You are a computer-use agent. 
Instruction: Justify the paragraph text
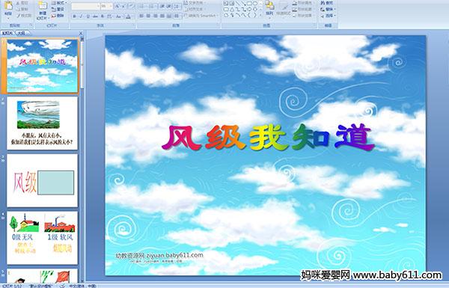(162, 16)
